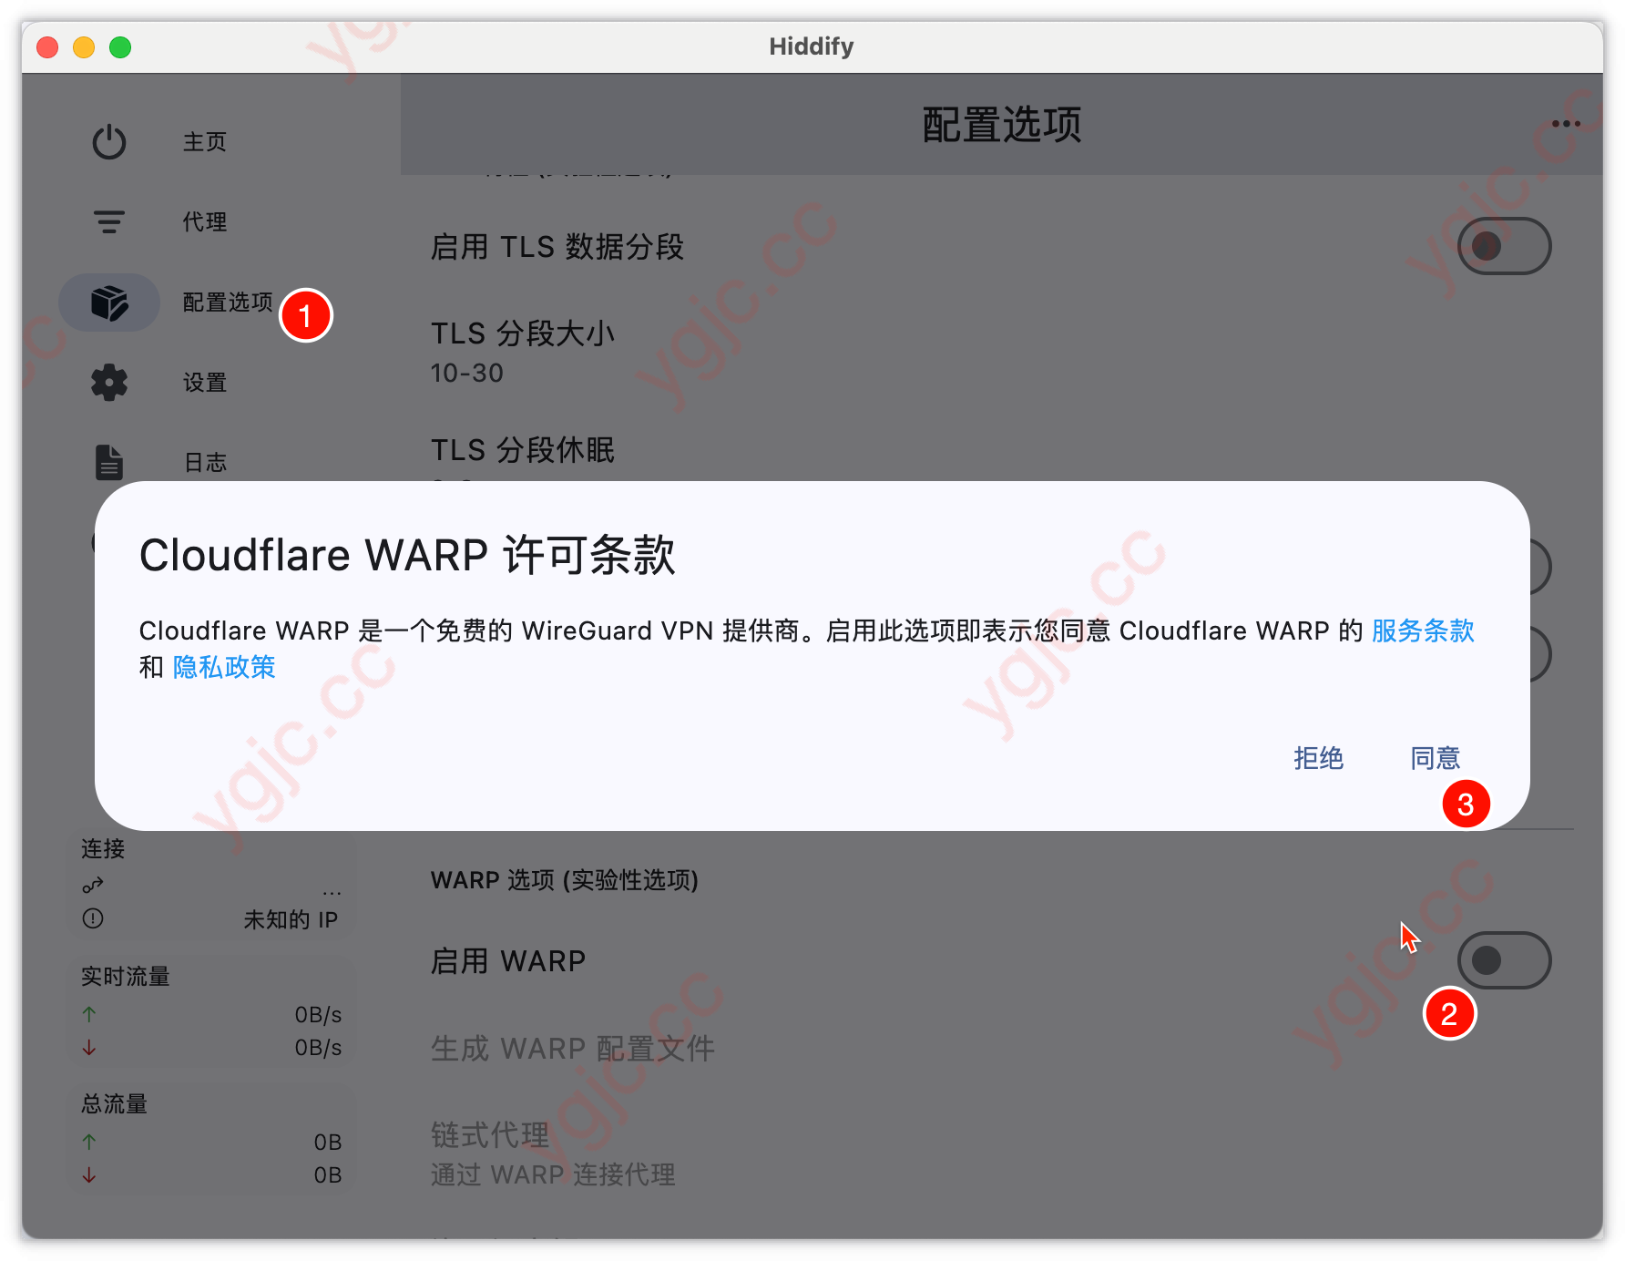The width and height of the screenshot is (1625, 1261).
Task: Click the 代理 filter icon
Action: pyautogui.click(x=108, y=221)
